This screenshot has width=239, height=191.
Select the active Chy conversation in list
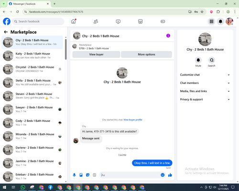pyautogui.click(x=32, y=42)
